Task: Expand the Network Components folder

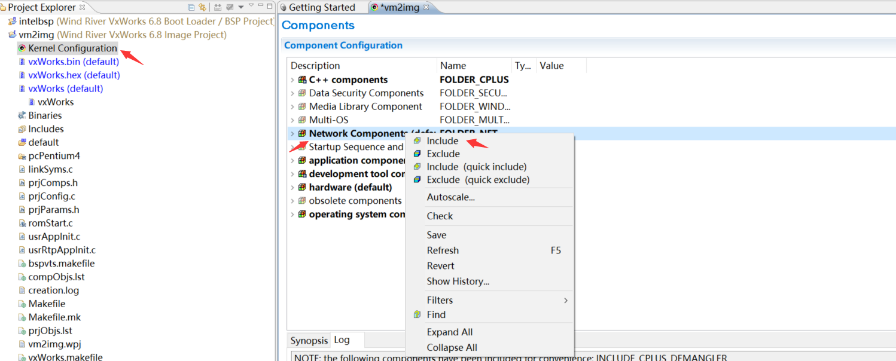Action: 292,133
